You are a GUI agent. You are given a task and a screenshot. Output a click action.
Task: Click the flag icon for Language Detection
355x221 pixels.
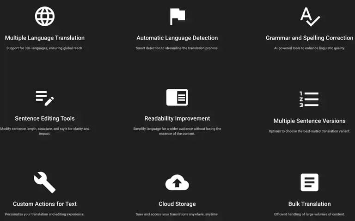[x=177, y=17]
